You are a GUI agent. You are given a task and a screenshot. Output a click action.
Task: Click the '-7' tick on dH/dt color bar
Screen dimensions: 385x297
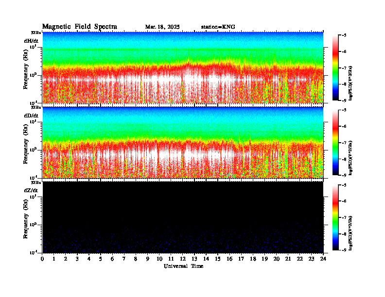(x=344, y=68)
